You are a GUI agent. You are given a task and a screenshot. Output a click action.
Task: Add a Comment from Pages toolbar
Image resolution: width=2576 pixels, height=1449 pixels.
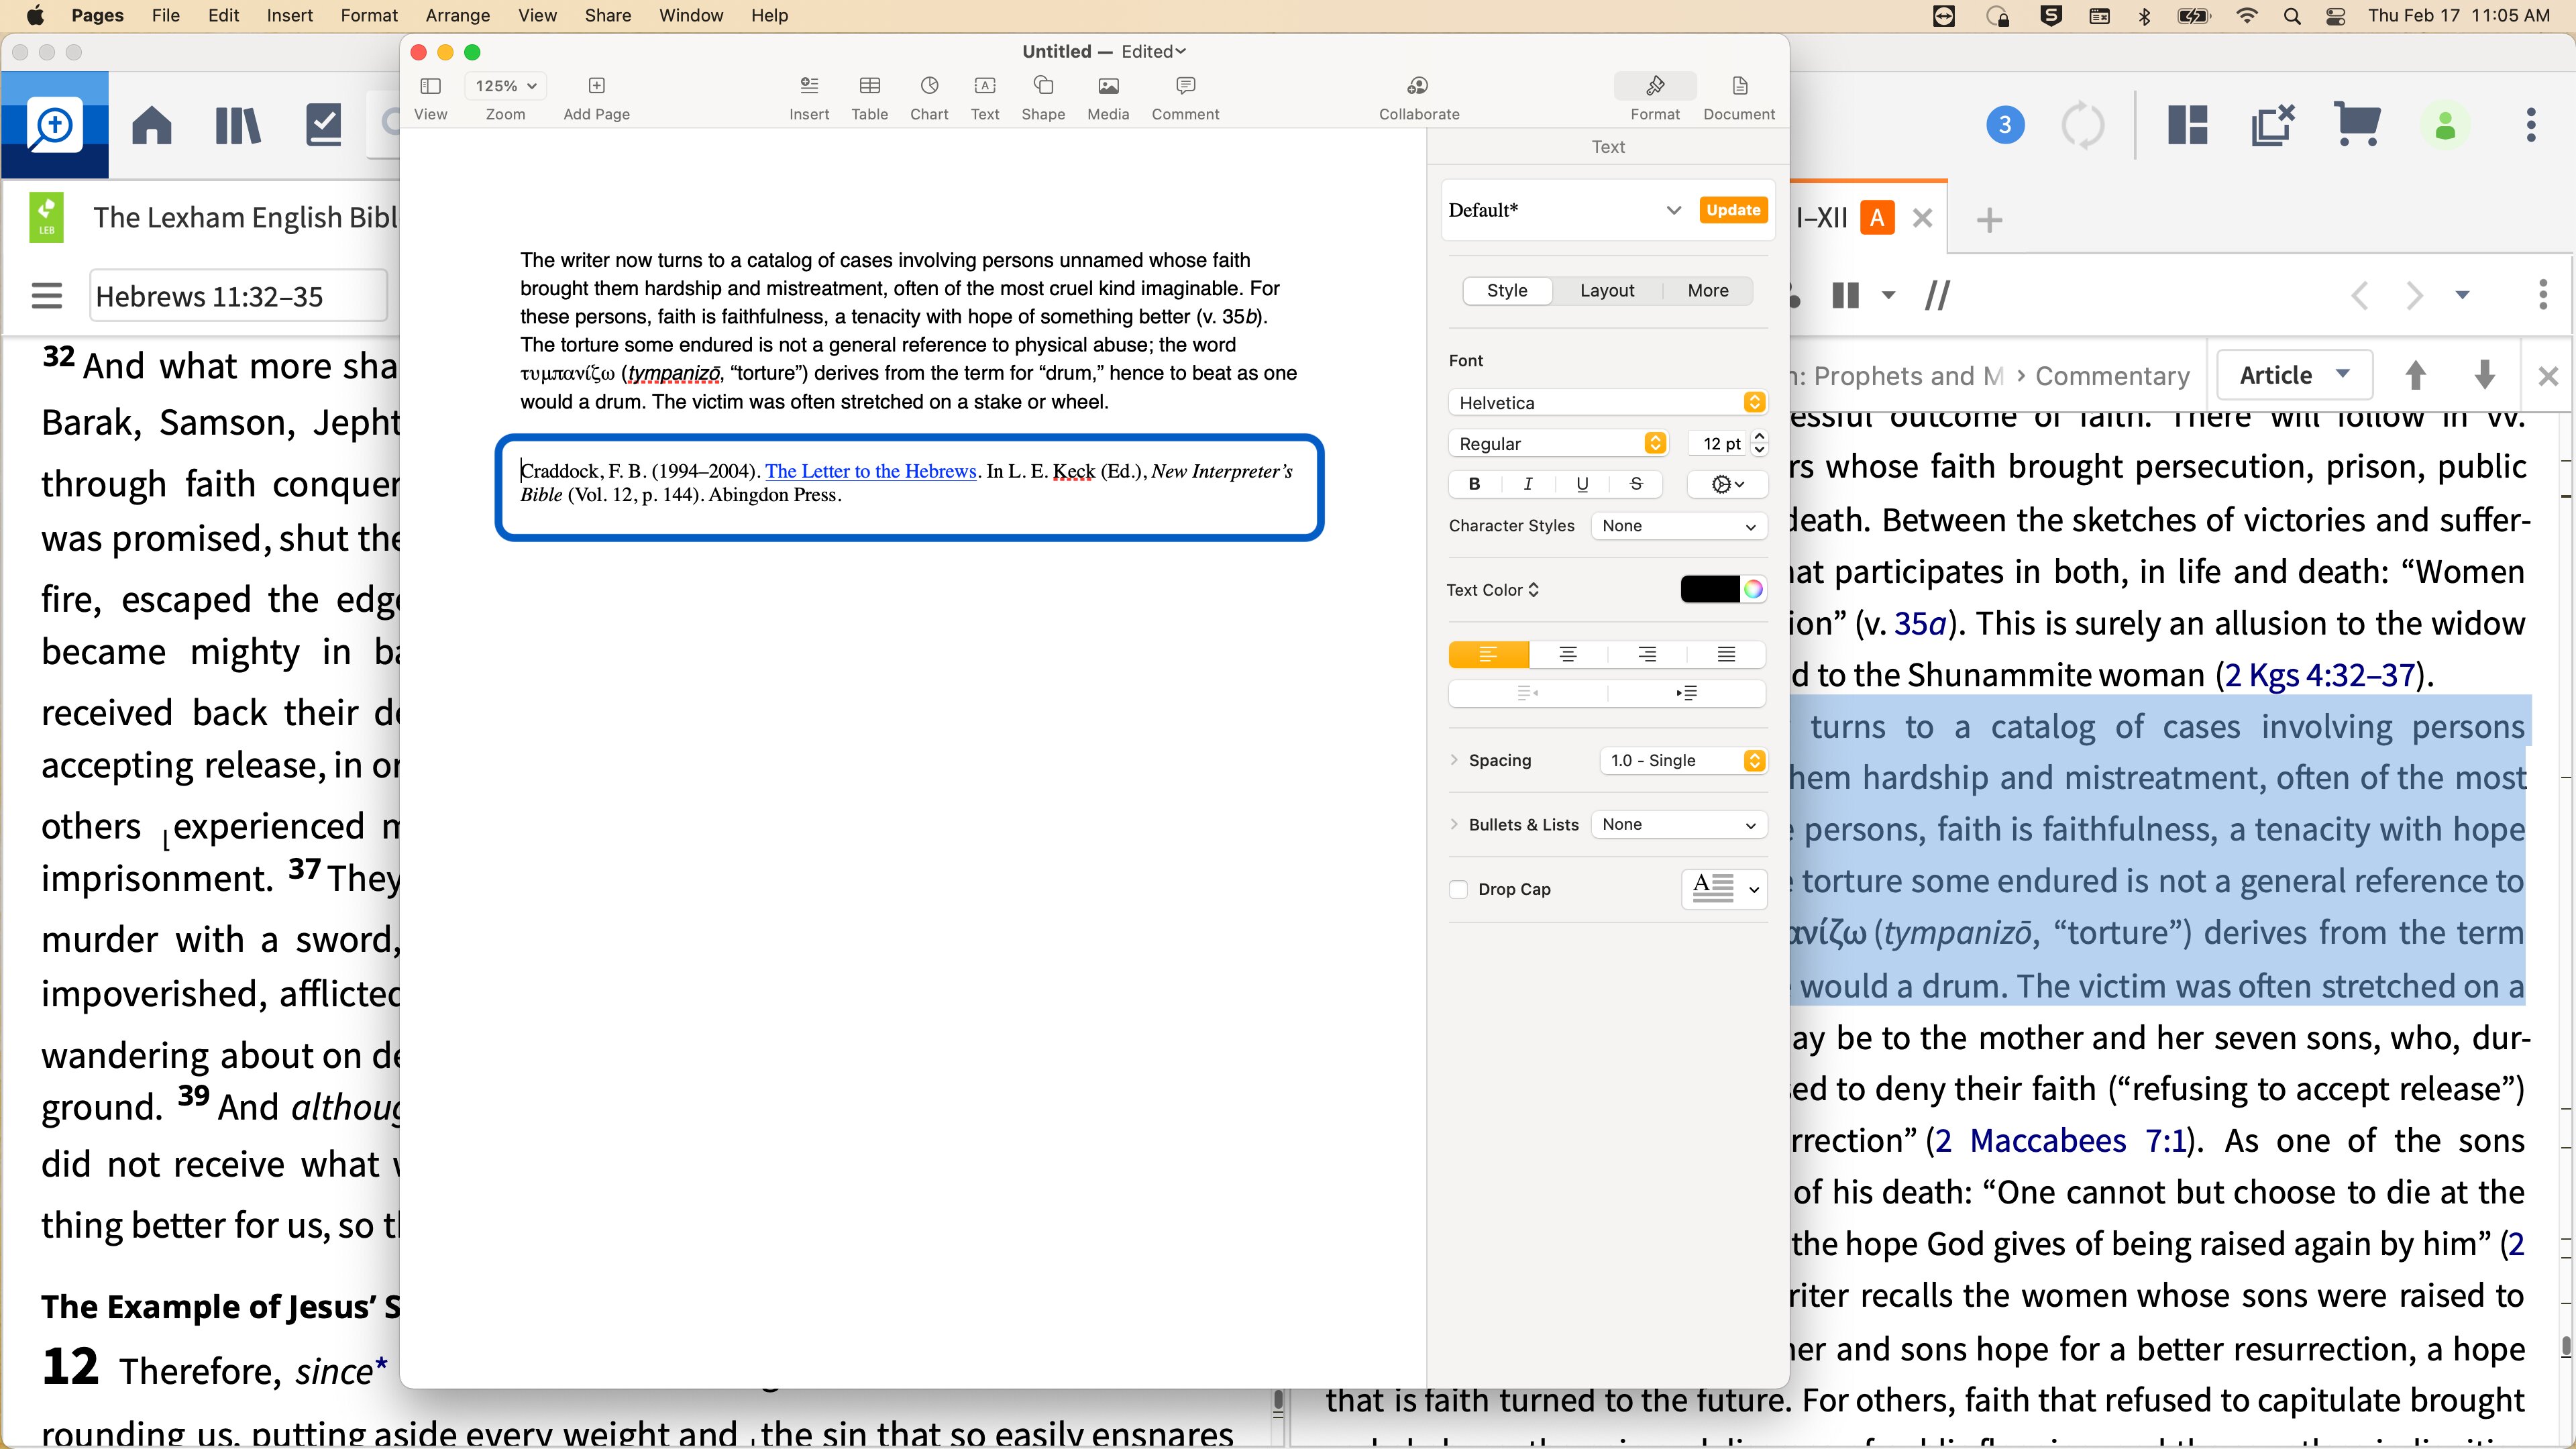coord(1185,97)
